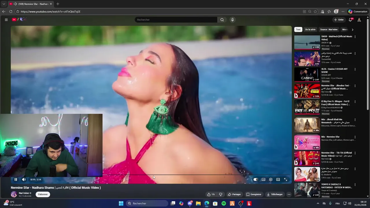Subscribe with the S'abonner button
This screenshot has width=370, height=208.
(43, 194)
